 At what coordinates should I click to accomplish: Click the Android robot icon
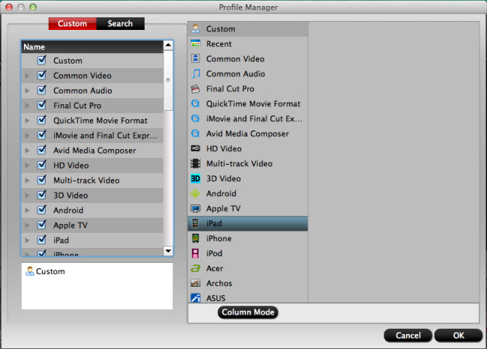[196, 193]
